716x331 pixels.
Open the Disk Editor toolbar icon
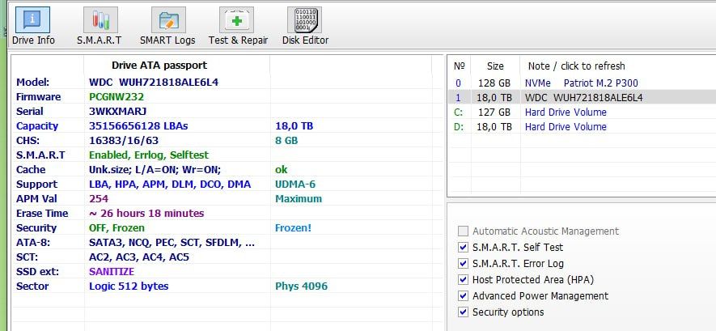[x=304, y=20]
